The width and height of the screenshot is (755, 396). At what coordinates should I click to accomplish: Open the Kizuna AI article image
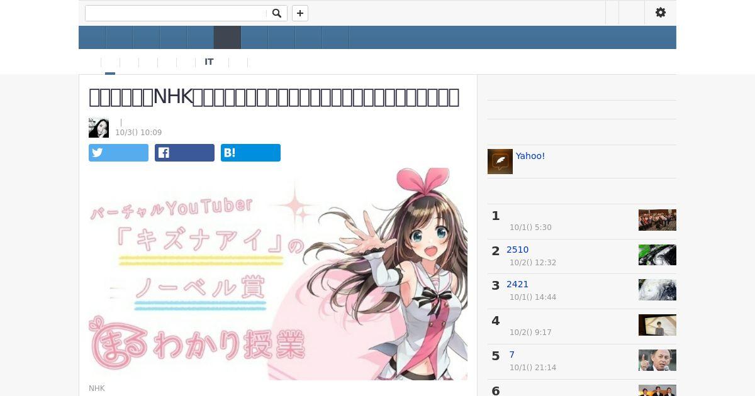278,273
